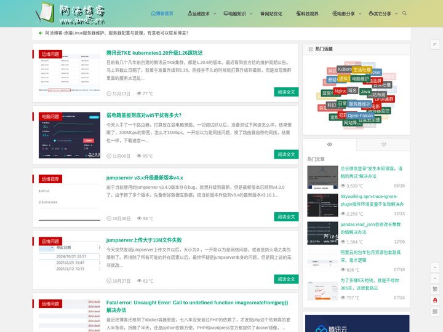Open the 科技视界 menu item
Image resolution: width=443 pixels, height=332 pixels.
[x=308, y=14]
